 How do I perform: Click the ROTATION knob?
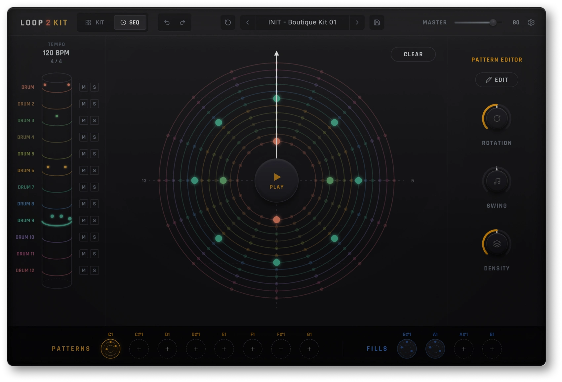tap(497, 118)
